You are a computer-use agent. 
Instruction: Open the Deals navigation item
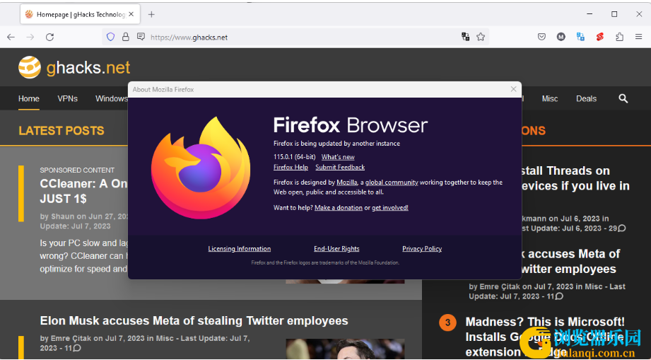tap(586, 98)
